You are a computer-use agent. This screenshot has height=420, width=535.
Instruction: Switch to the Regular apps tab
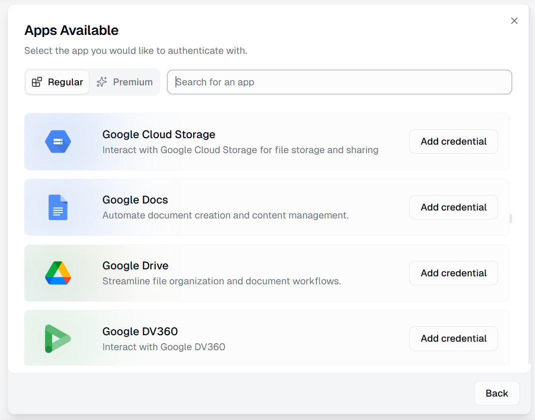(x=57, y=82)
